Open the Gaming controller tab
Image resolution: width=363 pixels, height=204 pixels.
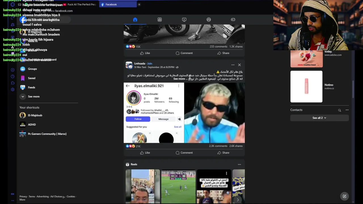point(233,20)
